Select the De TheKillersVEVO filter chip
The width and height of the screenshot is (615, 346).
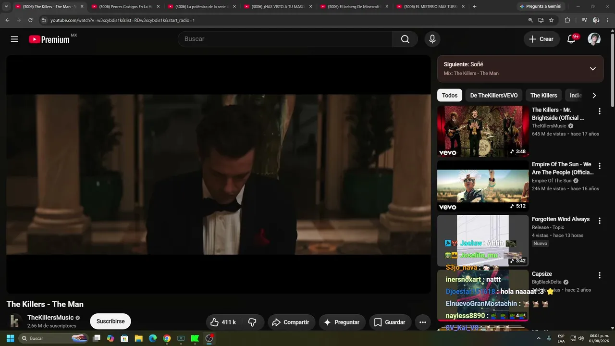click(x=494, y=96)
